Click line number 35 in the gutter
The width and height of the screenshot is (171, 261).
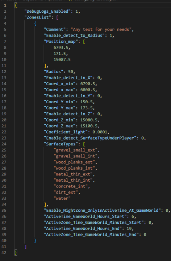click(4, 210)
